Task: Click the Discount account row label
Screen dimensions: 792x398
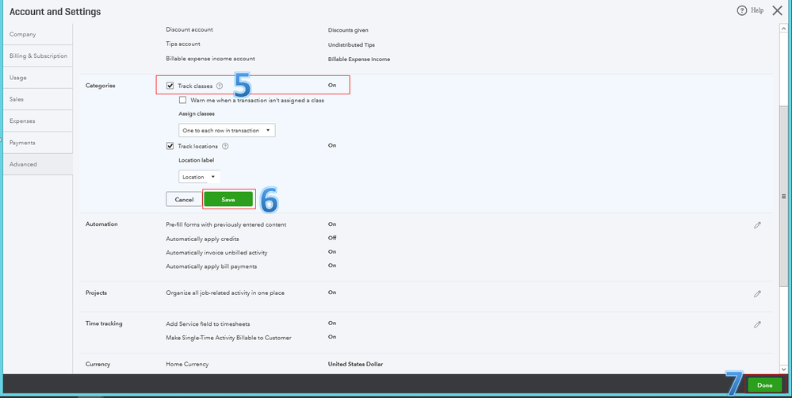Action: point(189,30)
